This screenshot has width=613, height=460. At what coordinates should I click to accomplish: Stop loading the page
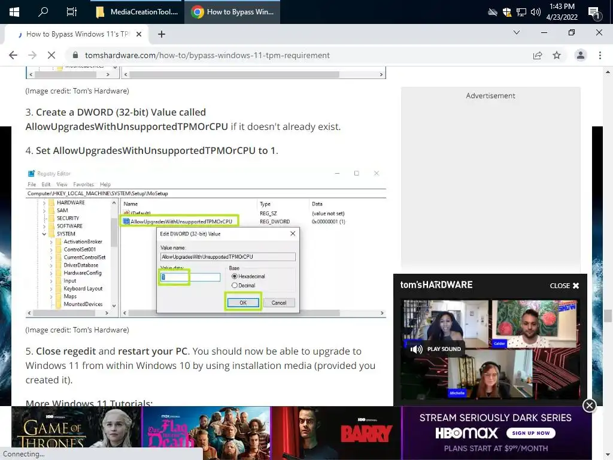click(51, 55)
